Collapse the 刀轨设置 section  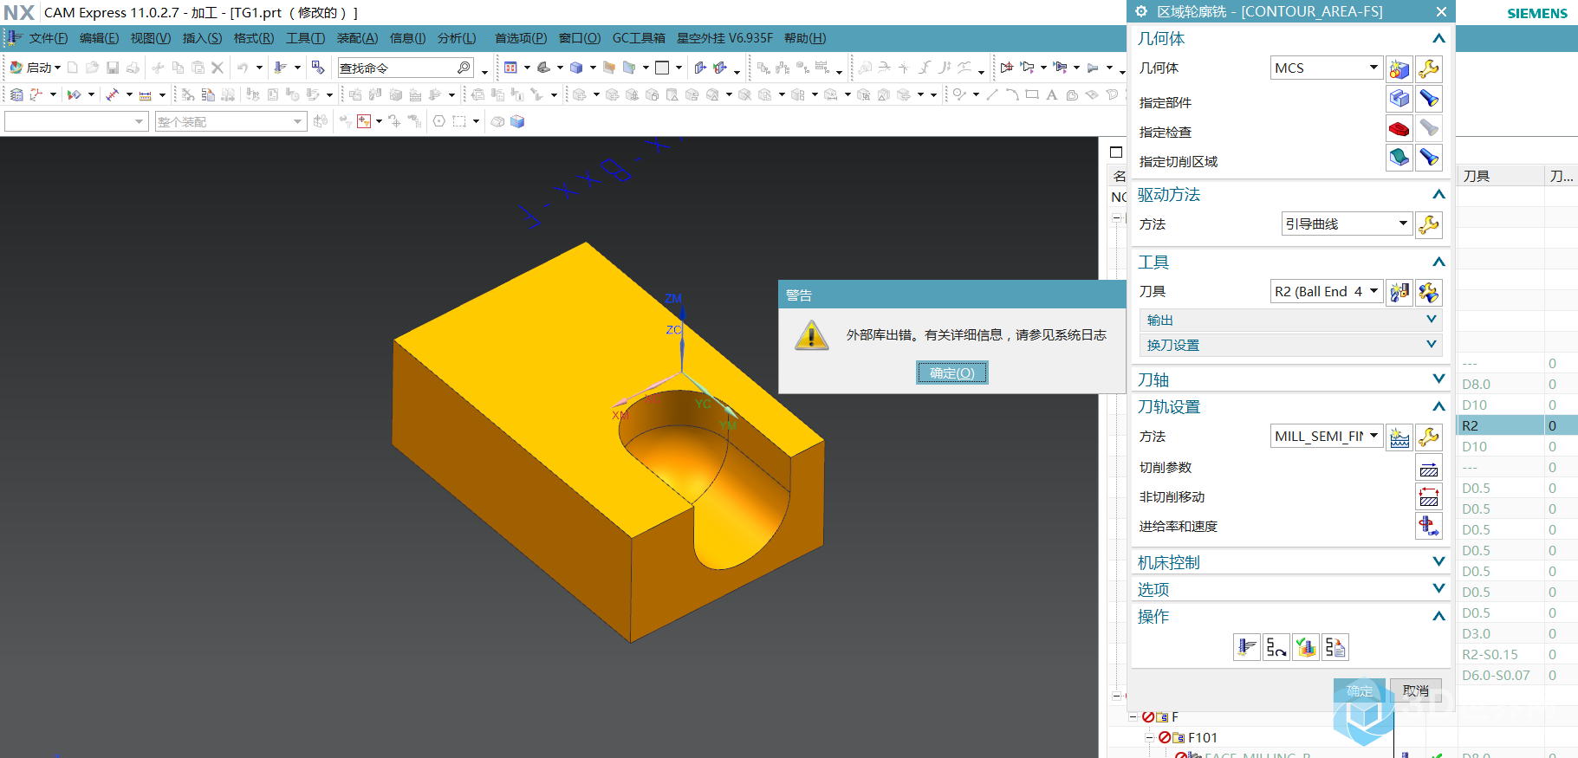point(1289,406)
